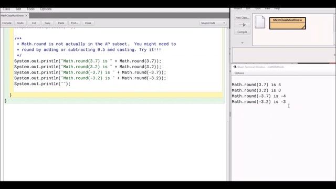Click the System.out.println("") code line
Screen dimensions: 336x189
point(42,84)
